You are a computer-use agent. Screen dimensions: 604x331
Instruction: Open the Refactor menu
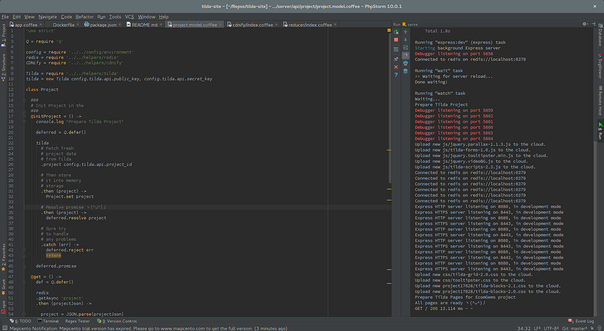tap(85, 16)
